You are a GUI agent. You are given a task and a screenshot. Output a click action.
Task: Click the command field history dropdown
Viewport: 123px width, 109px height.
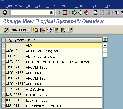51,12
